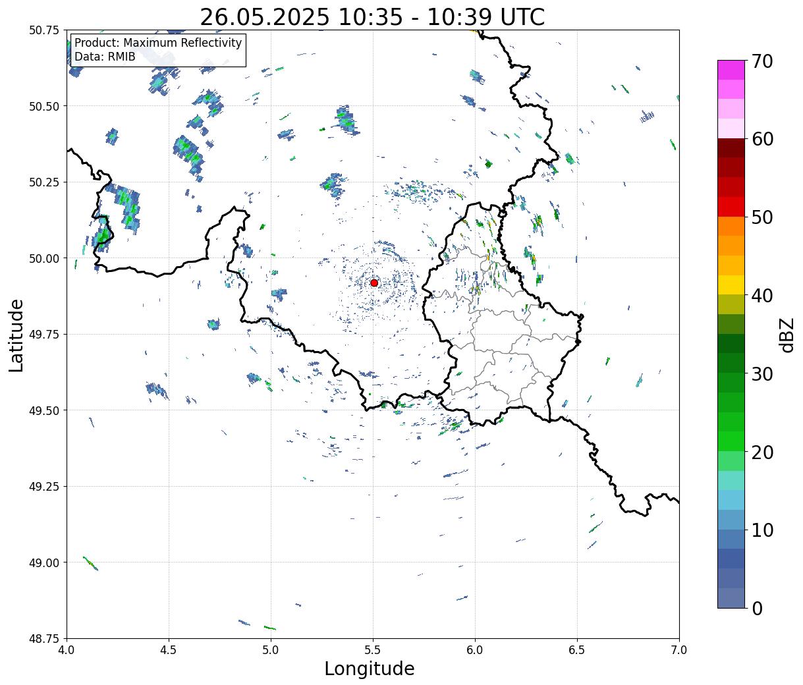
Task: Click the 'Product: Maximum Reflectivity' text
Action: (158, 43)
